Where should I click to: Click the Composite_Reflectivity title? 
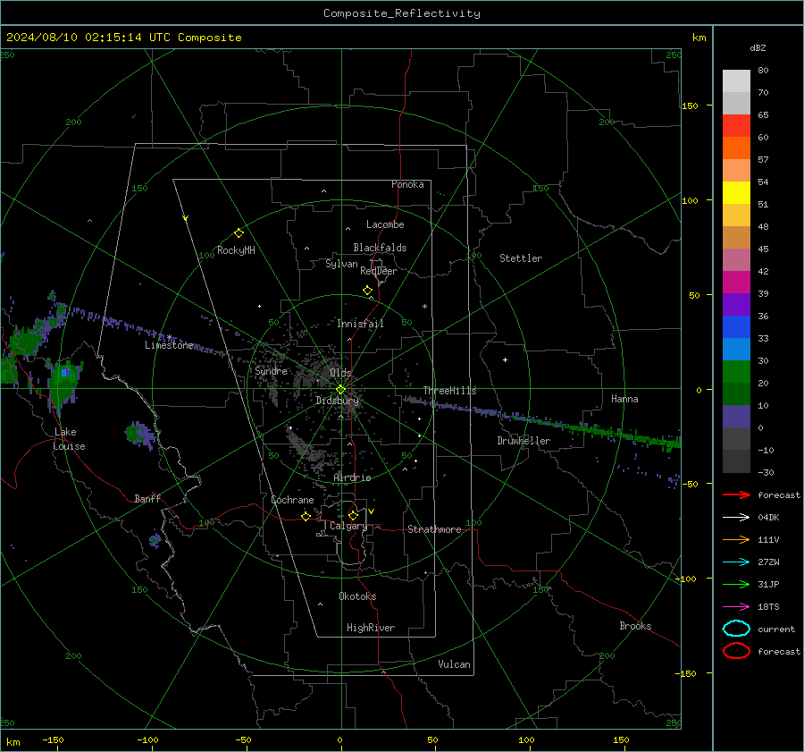pyautogui.click(x=402, y=13)
